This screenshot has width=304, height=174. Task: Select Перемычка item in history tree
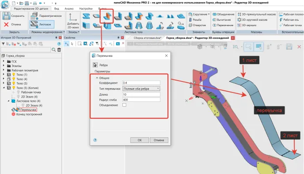(28, 110)
